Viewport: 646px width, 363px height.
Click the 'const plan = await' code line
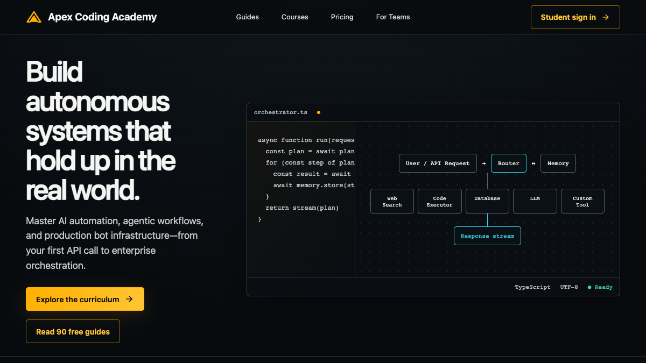[x=310, y=151]
